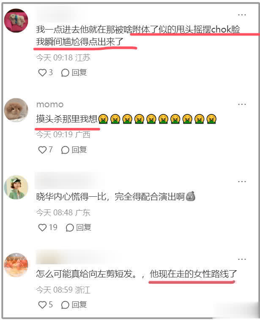Click the momo username
This screenshot has width=260, height=320.
tap(50, 105)
